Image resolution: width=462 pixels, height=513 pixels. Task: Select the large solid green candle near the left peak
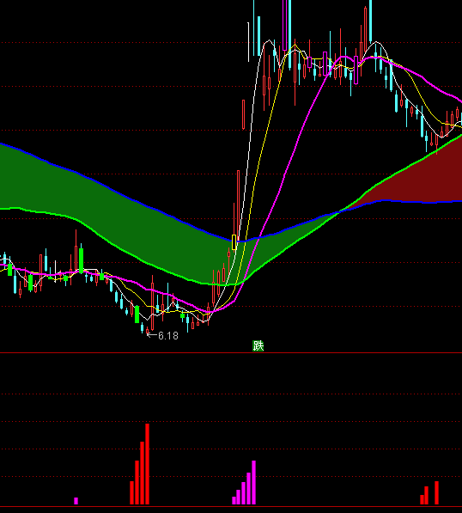coord(81,260)
